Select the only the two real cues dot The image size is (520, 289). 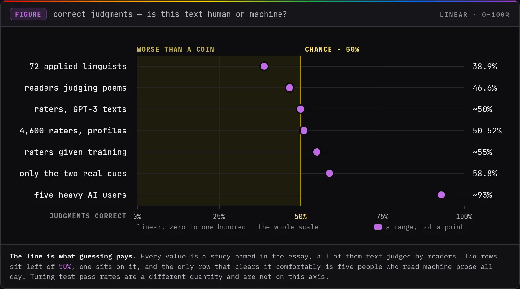(330, 173)
